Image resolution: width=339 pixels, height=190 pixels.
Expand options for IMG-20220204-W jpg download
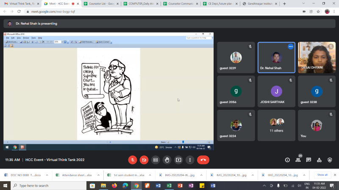click(x=201, y=175)
